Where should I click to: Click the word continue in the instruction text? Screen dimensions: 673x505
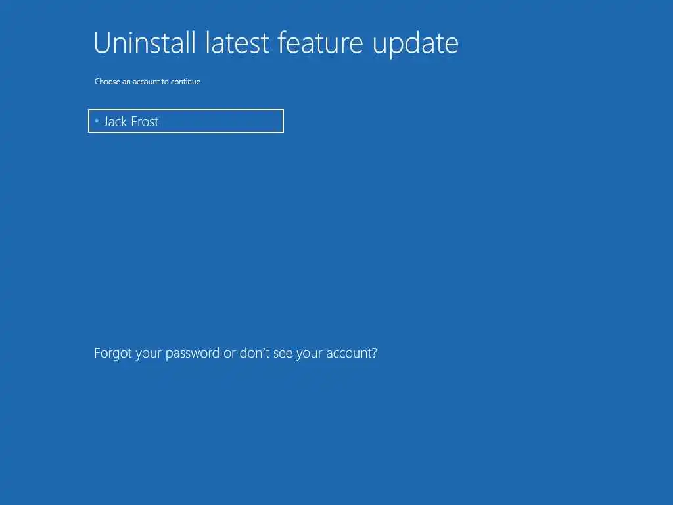tap(186, 81)
